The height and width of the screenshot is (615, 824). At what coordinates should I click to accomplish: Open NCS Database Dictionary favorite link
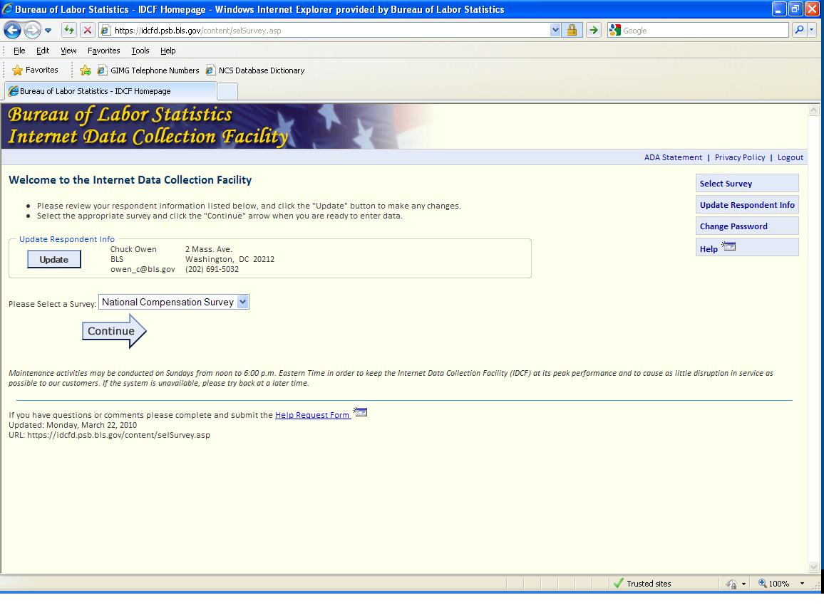click(255, 70)
